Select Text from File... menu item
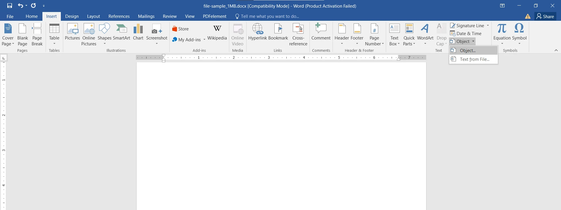 pos(474,59)
